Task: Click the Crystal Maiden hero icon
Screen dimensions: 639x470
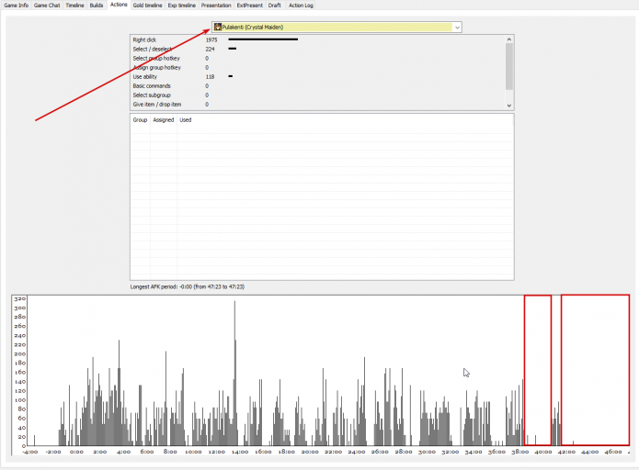Action: pos(218,27)
